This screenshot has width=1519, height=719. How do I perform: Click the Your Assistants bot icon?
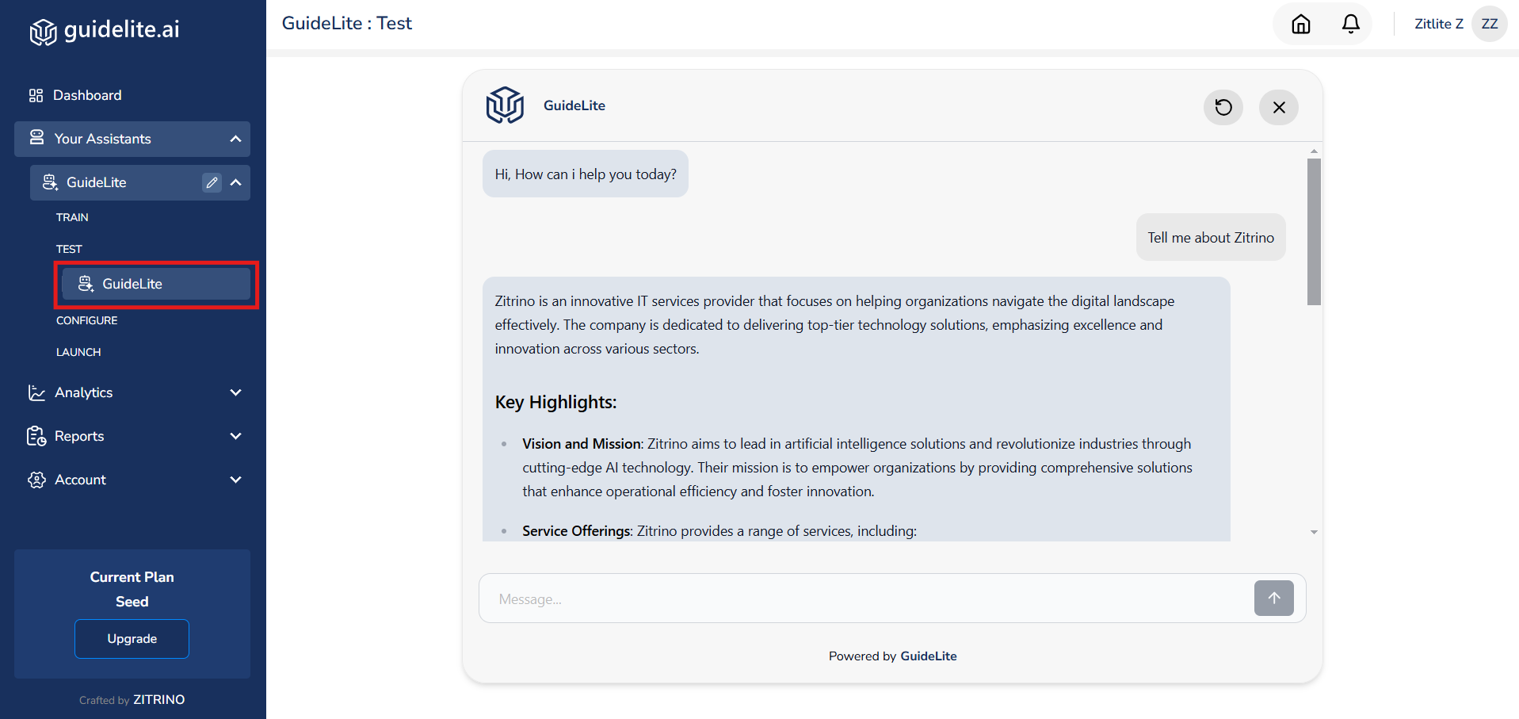point(36,138)
